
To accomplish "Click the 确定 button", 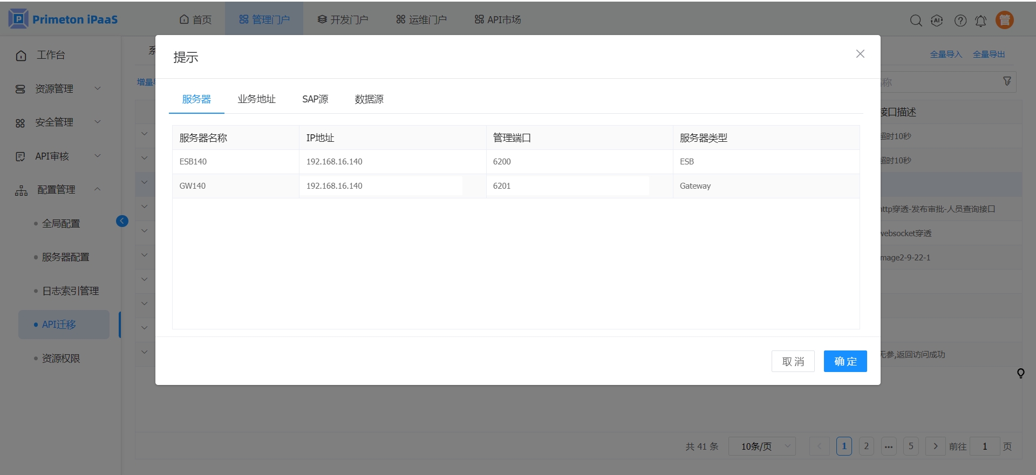I will (x=845, y=361).
